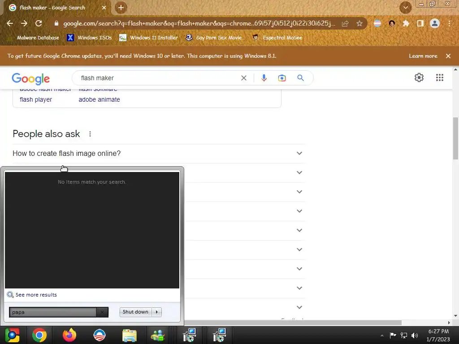459x344 pixels.
Task: Dismiss the Chrome update notice banner
Action: coord(448,56)
